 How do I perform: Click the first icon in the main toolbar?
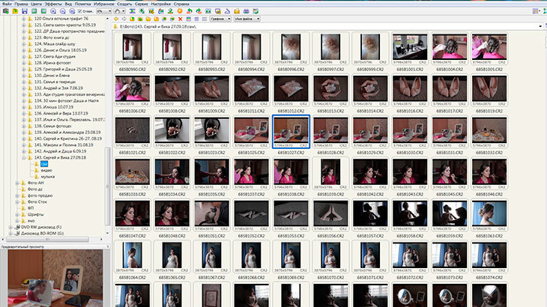(4, 12)
